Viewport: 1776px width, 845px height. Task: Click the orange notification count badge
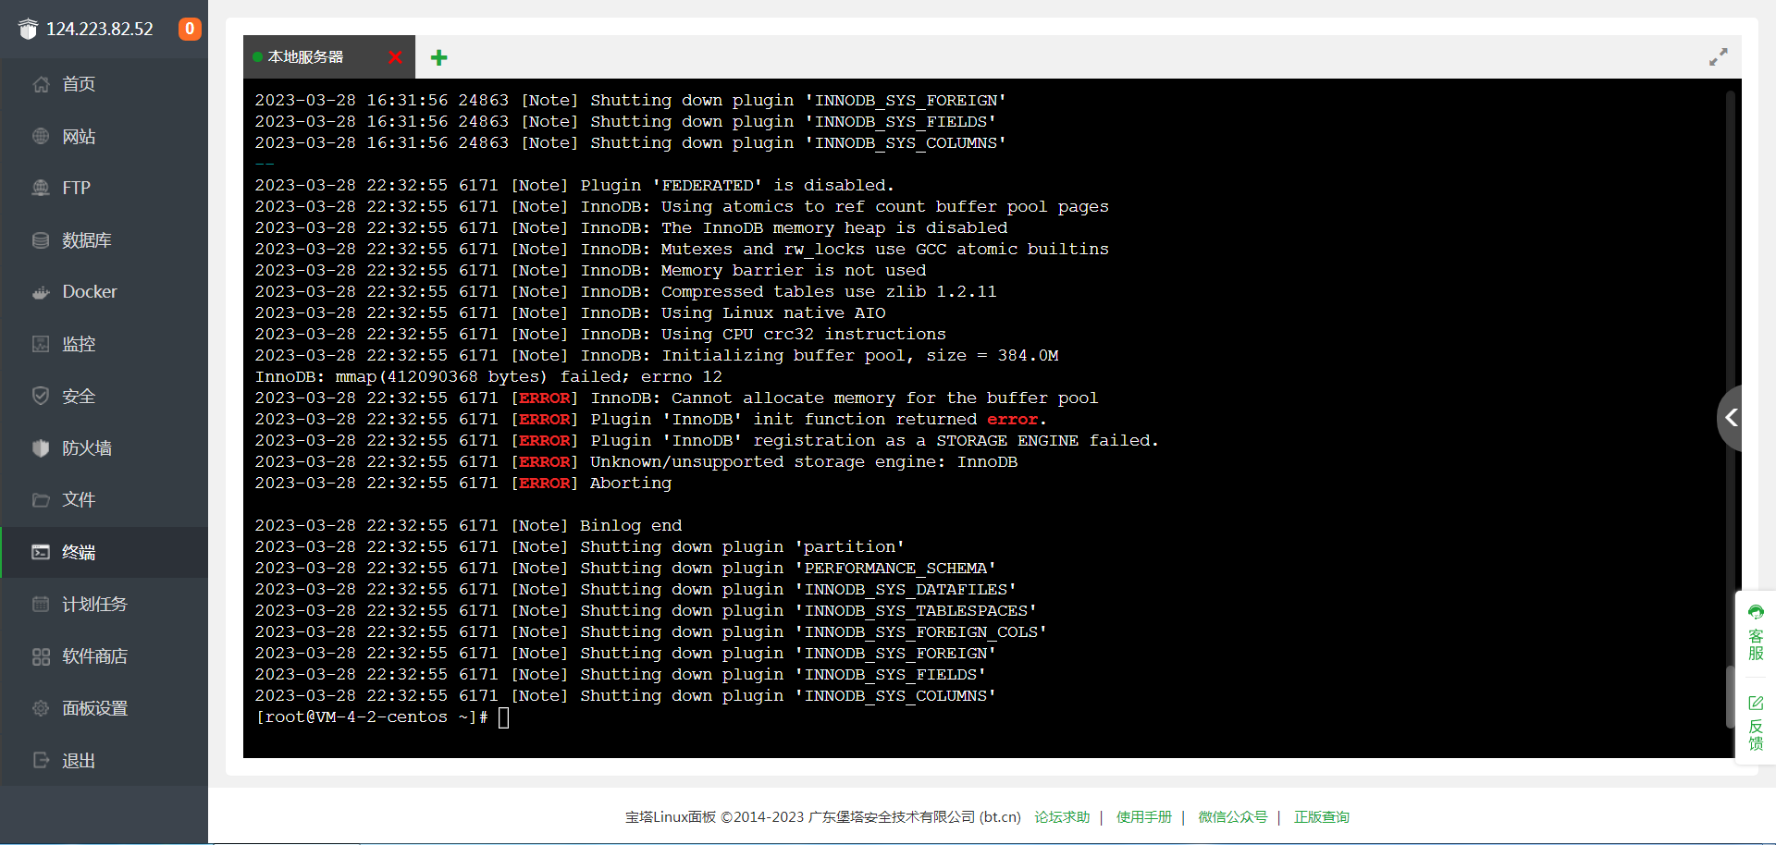pos(190,29)
